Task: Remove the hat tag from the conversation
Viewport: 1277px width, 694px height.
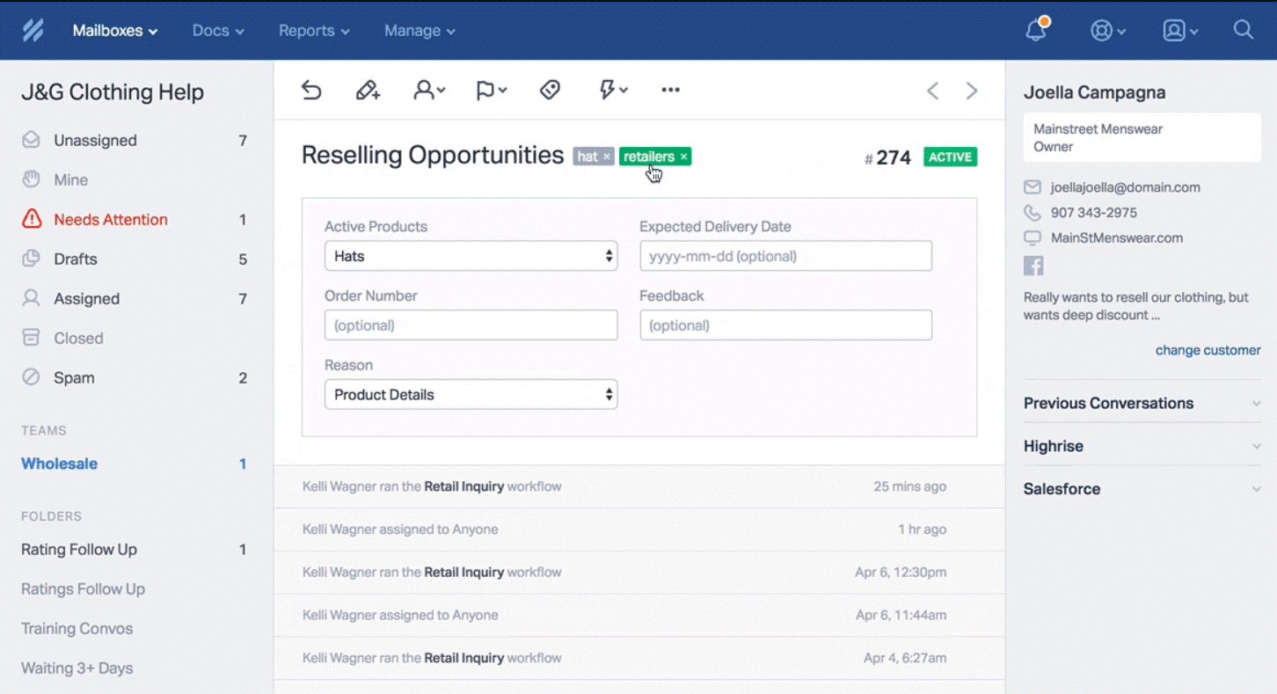Action: [605, 156]
